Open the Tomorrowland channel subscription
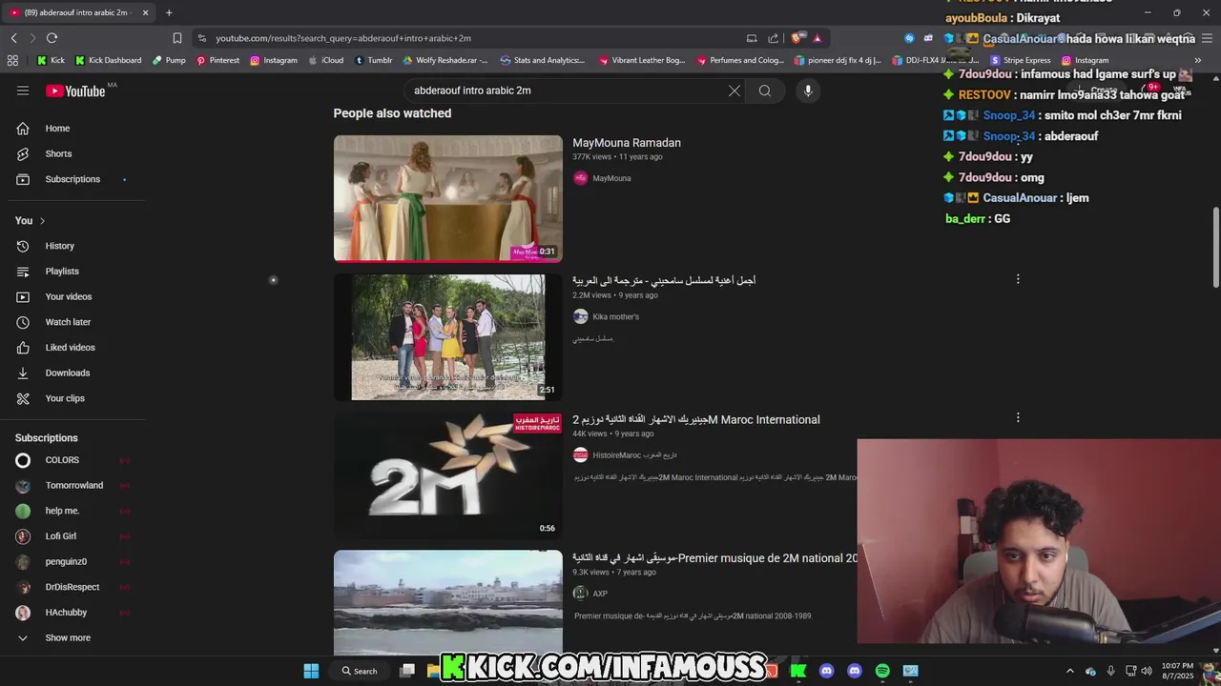The image size is (1221, 686). pyautogui.click(x=76, y=485)
